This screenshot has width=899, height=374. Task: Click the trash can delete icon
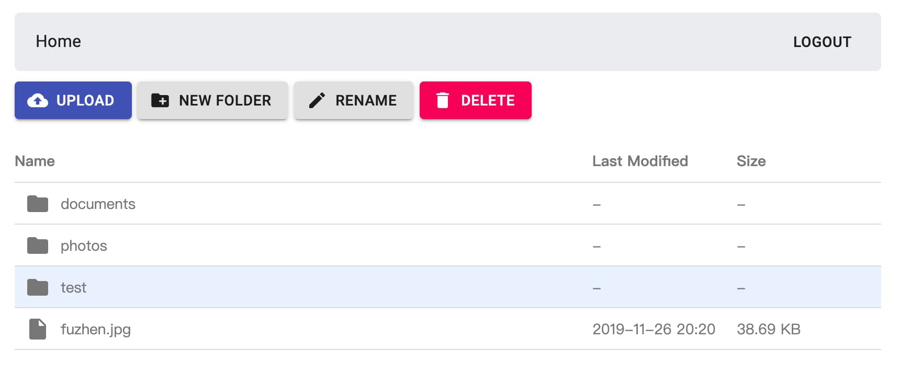pyautogui.click(x=443, y=100)
